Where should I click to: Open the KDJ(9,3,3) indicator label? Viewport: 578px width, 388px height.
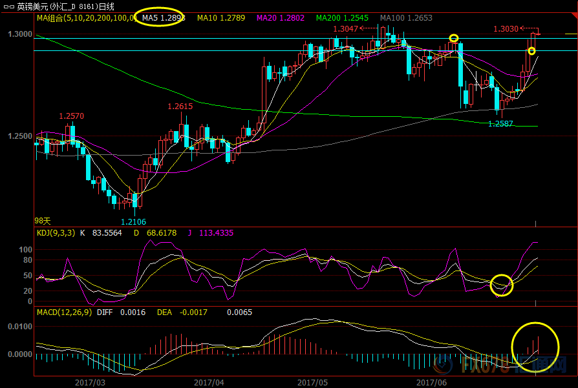[x=56, y=232]
